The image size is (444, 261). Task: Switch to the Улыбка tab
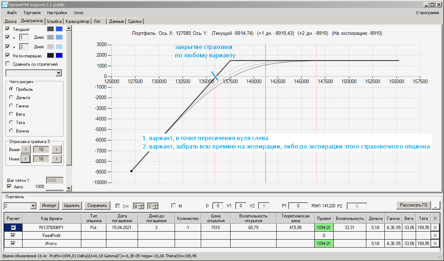coord(54,21)
